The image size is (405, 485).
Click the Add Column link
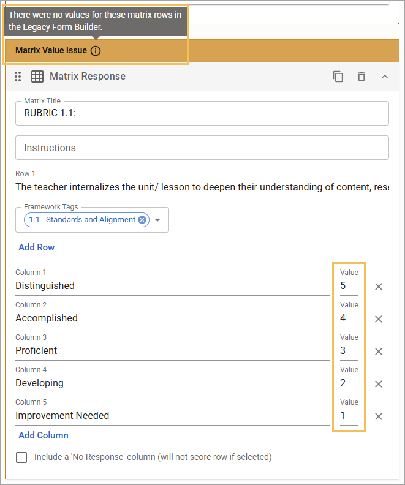click(44, 435)
